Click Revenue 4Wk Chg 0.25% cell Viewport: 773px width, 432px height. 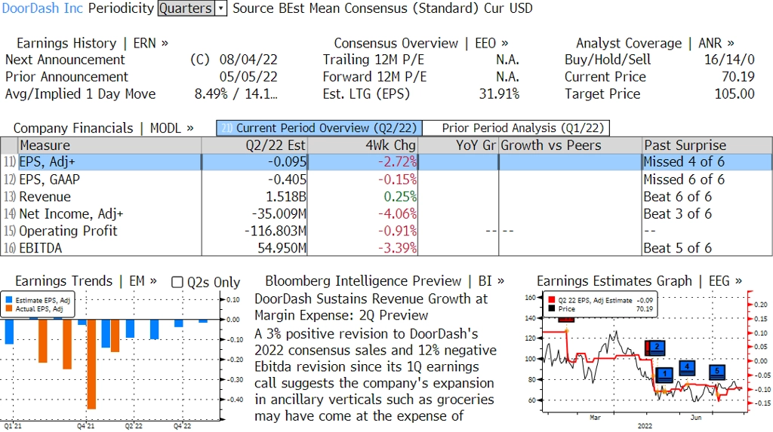point(400,197)
